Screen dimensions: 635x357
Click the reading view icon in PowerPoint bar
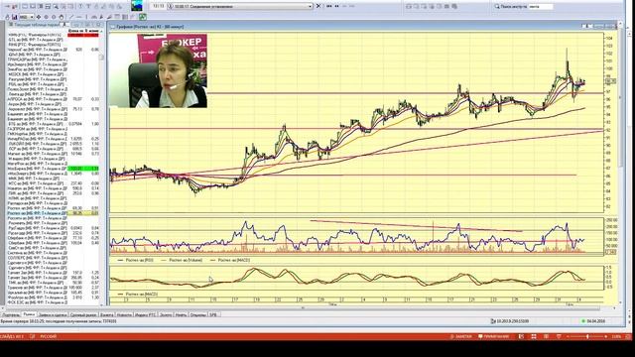[x=546, y=336]
